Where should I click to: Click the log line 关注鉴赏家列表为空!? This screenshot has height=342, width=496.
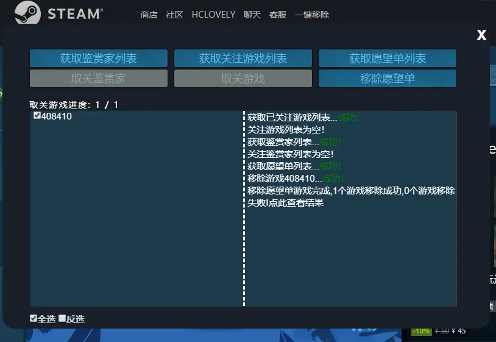click(x=291, y=154)
